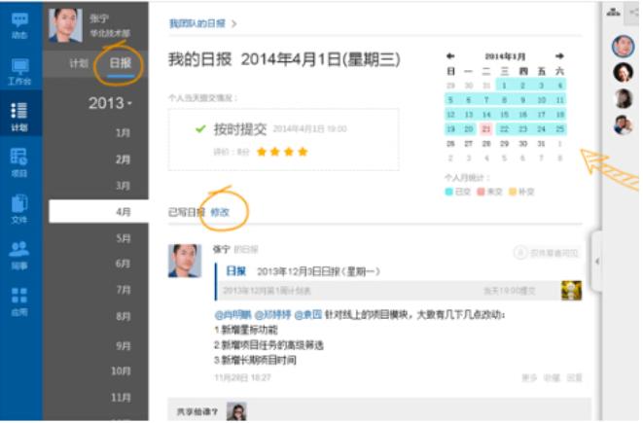Click 张宁's avatar beside the daily report post
This screenshot has width=643, height=423.
(x=185, y=261)
